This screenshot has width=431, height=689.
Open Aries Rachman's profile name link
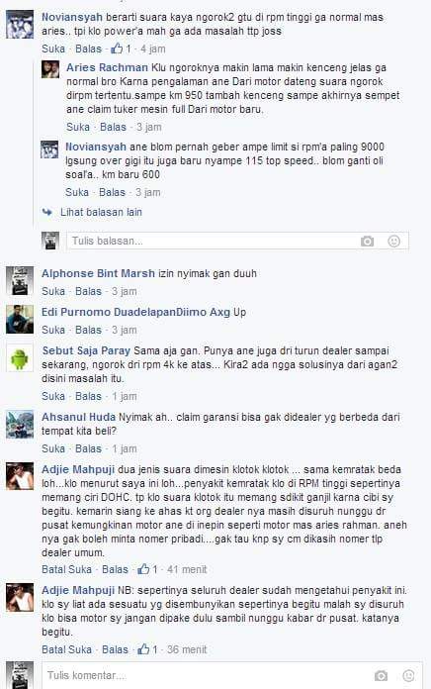coord(107,67)
